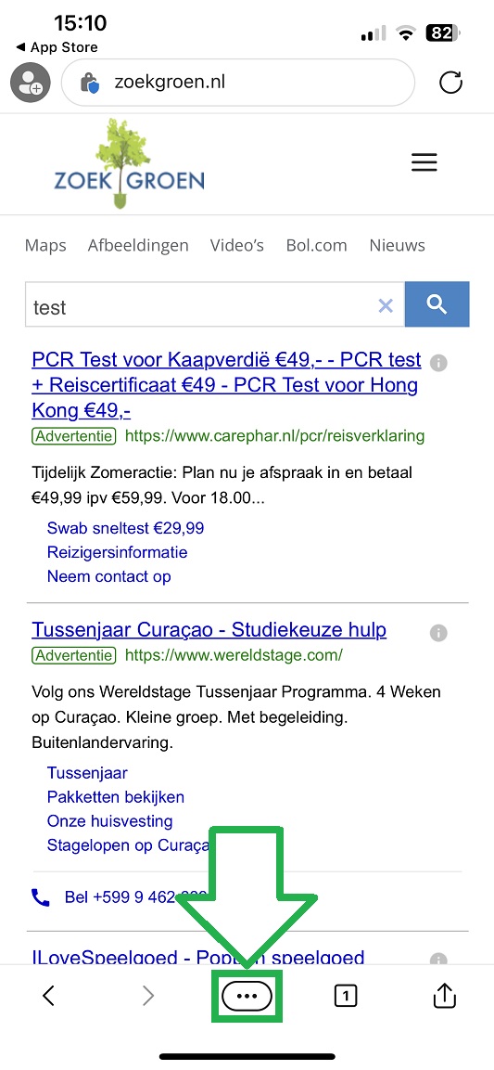Tap the share icon in bottom toolbar
Viewport: 494px width, 1070px height.
click(x=444, y=996)
